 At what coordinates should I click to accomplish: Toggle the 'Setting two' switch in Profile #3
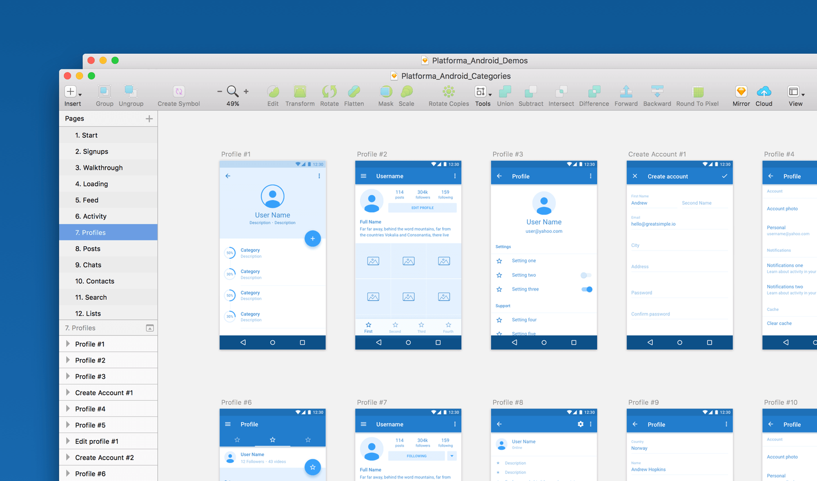[586, 275]
